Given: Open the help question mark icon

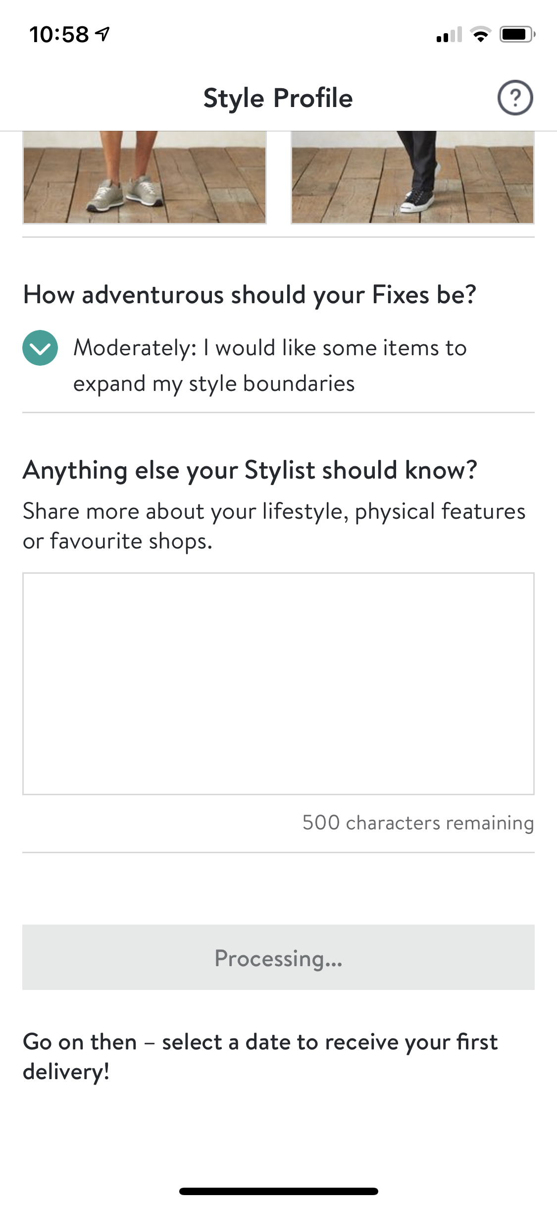Looking at the screenshot, I should (x=515, y=98).
